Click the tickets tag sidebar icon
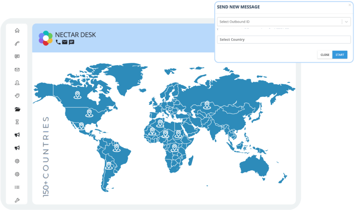Image resolution: width=355 pixels, height=210 pixels. pos(17,96)
